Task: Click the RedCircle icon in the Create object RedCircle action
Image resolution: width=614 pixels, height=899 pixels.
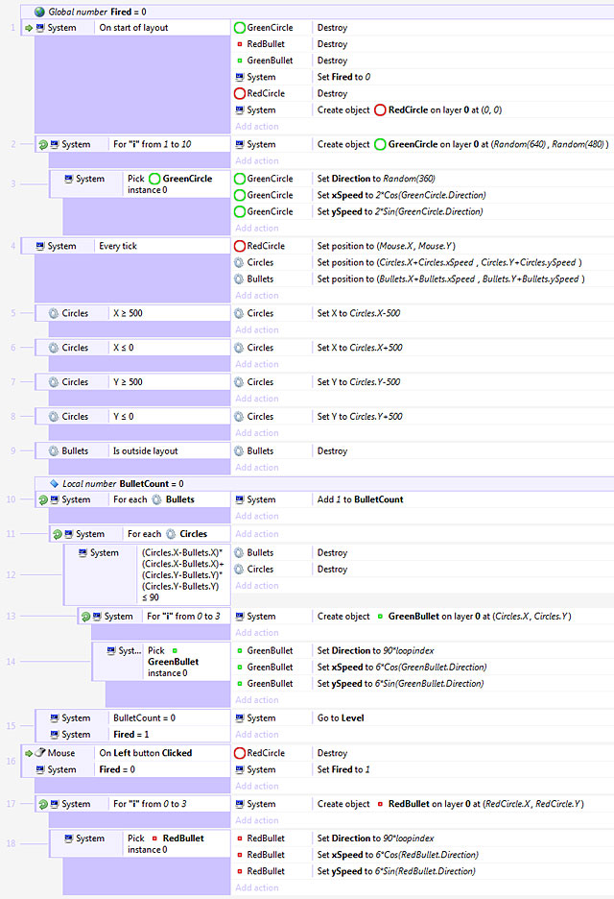Action: point(381,110)
